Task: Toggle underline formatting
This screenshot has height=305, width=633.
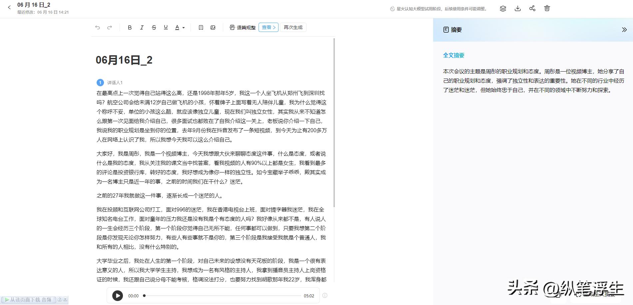Action: [x=166, y=28]
